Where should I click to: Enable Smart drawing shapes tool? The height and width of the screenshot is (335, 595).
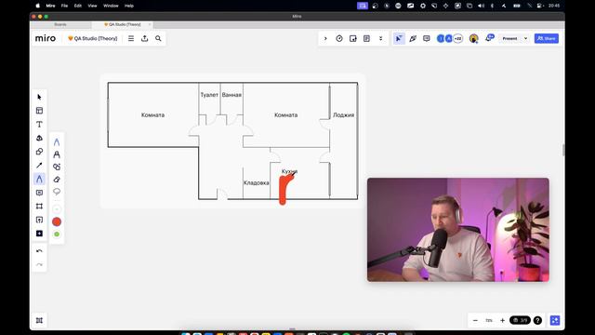(x=57, y=167)
